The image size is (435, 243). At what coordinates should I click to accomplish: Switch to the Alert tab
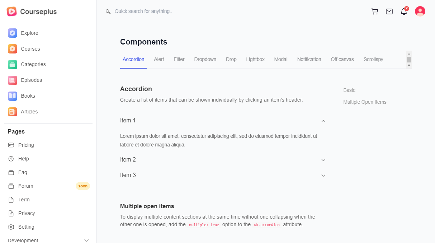point(159,59)
